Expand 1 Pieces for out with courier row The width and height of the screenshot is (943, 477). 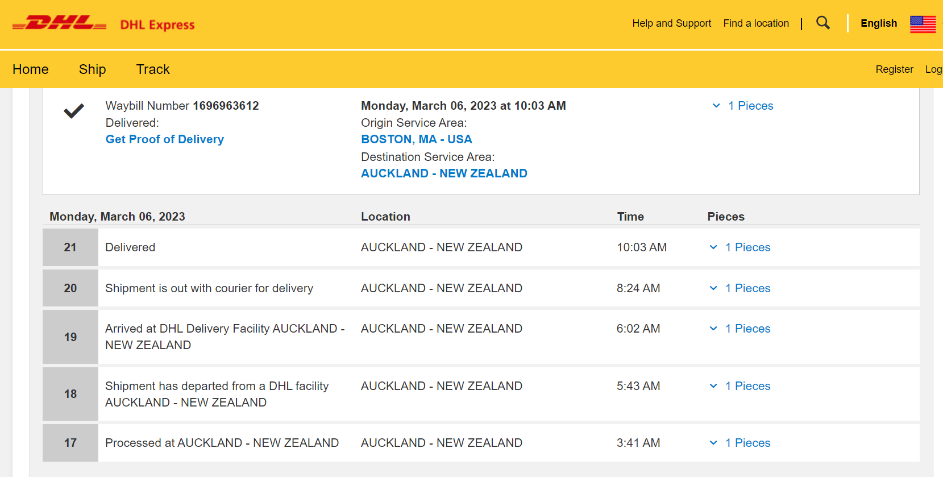[x=740, y=288]
